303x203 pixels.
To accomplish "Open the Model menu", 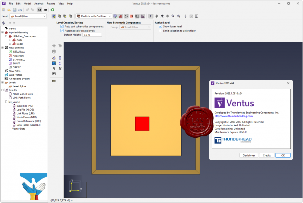I will coord(27,4).
